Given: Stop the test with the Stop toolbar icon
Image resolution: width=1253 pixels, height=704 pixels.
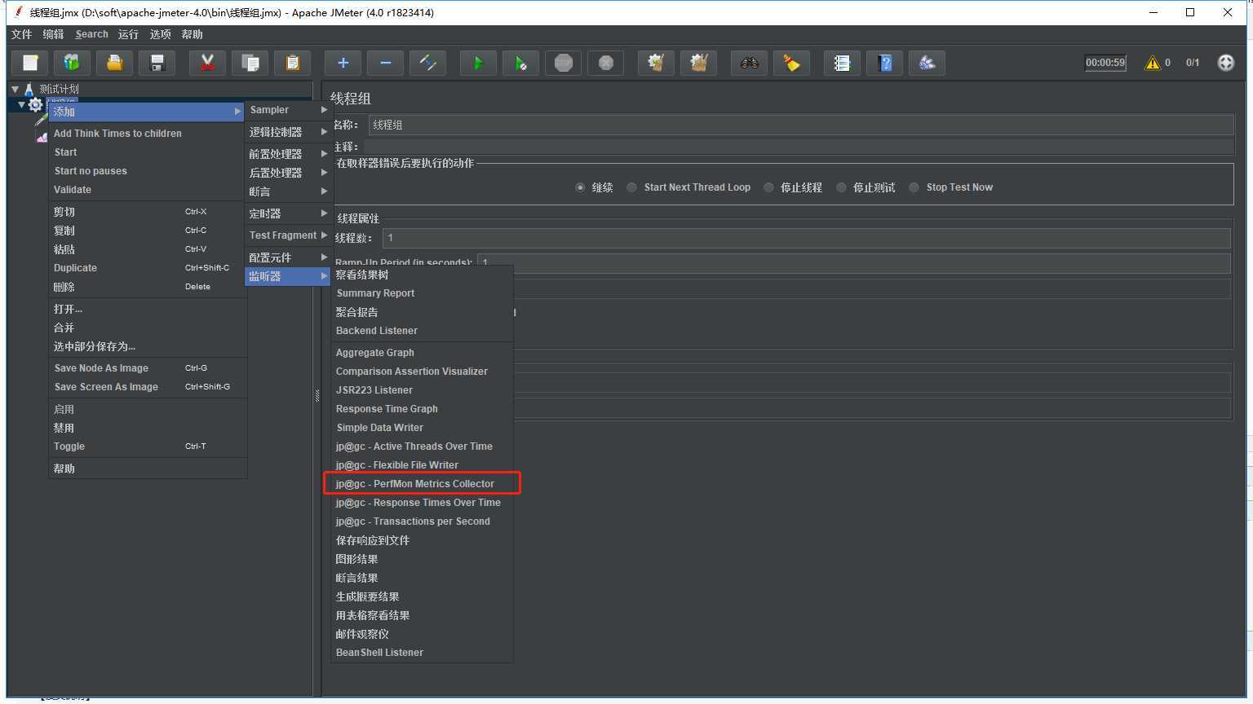Looking at the screenshot, I should (x=564, y=63).
